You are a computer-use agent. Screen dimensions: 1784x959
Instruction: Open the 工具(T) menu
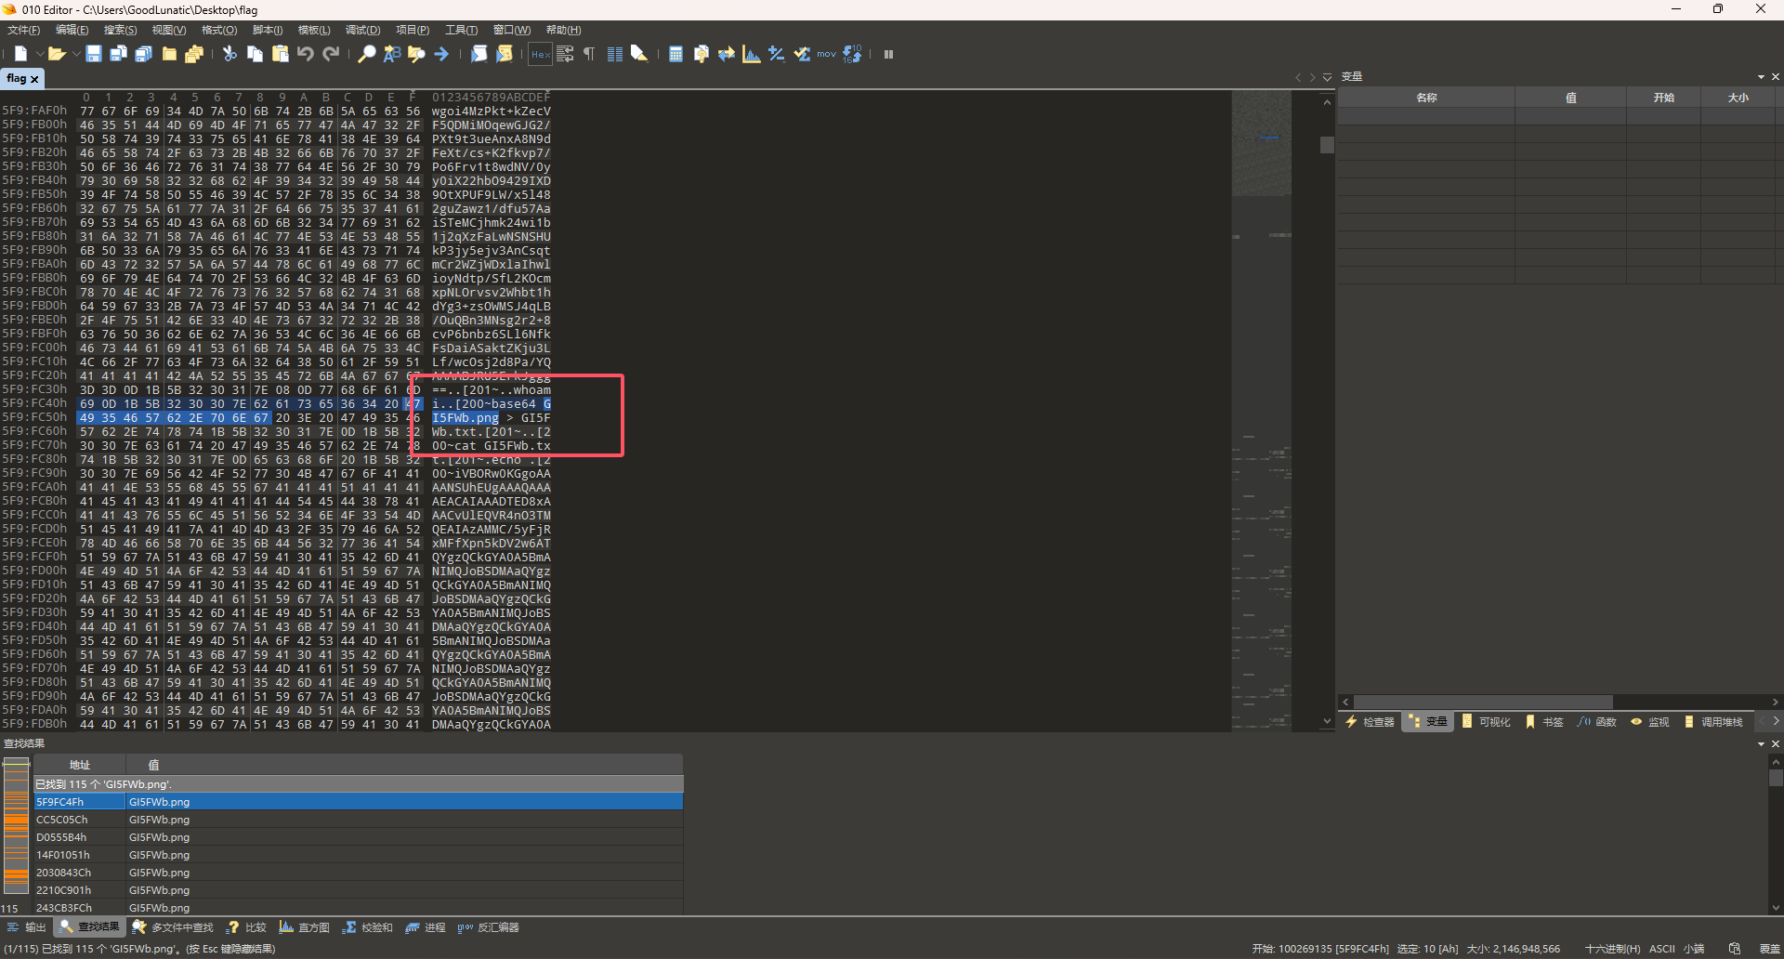coord(461,30)
